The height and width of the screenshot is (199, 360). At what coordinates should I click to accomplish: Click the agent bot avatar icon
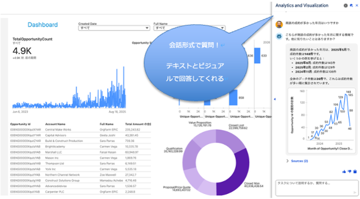pos(279,36)
